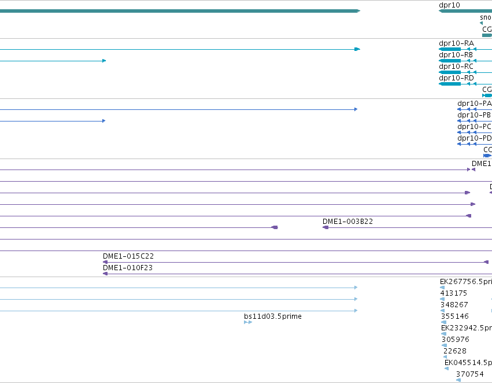
Task: Select the small arrow glyph beneath 413175
Action: pyautogui.click(x=442, y=299)
